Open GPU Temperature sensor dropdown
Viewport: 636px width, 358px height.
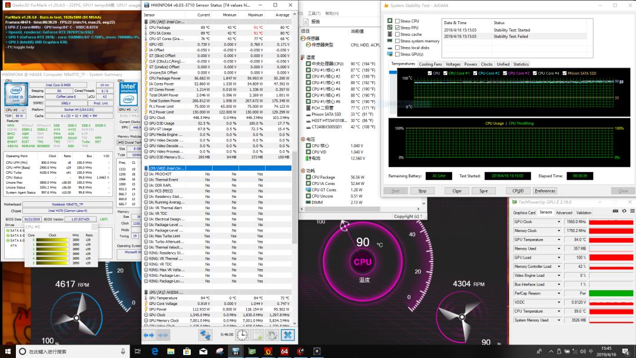[x=558, y=240]
